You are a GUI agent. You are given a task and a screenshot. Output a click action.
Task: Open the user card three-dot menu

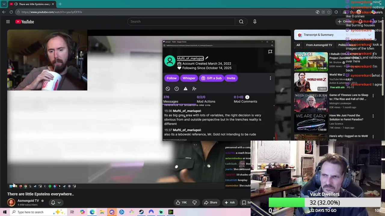click(x=270, y=78)
